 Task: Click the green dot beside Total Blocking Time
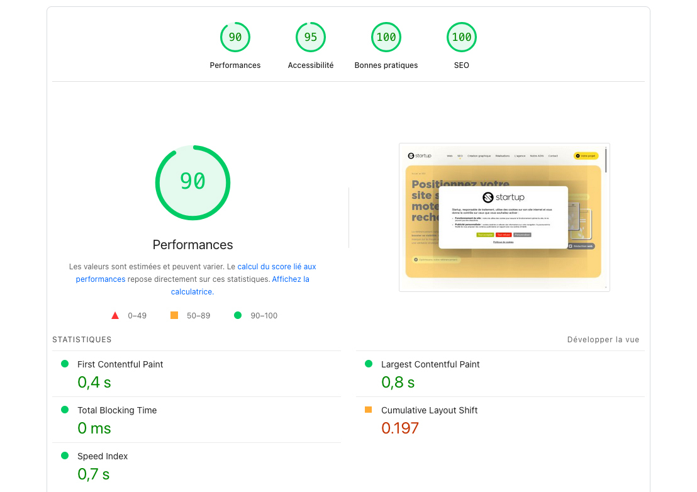tap(64, 410)
